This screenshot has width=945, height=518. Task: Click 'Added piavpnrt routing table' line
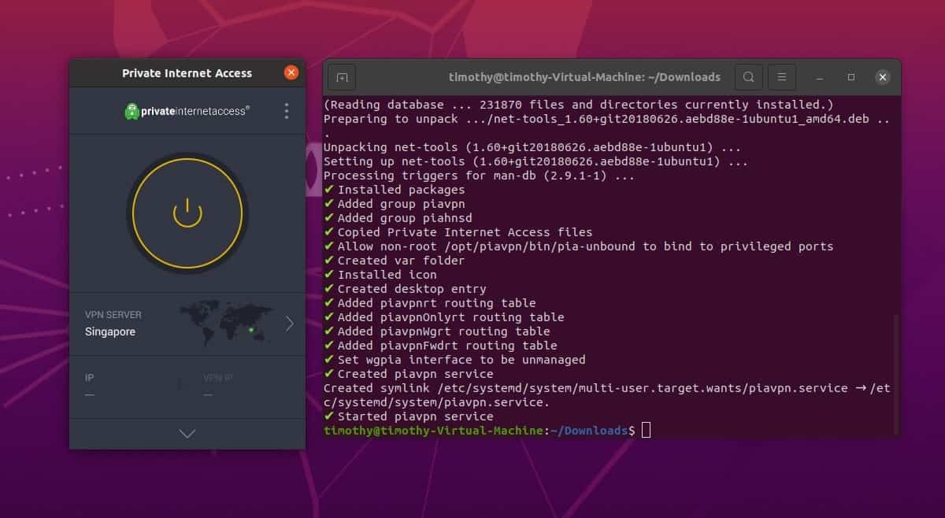[x=430, y=302]
